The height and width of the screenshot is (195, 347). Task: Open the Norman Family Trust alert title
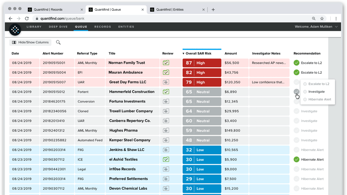pos(127,63)
